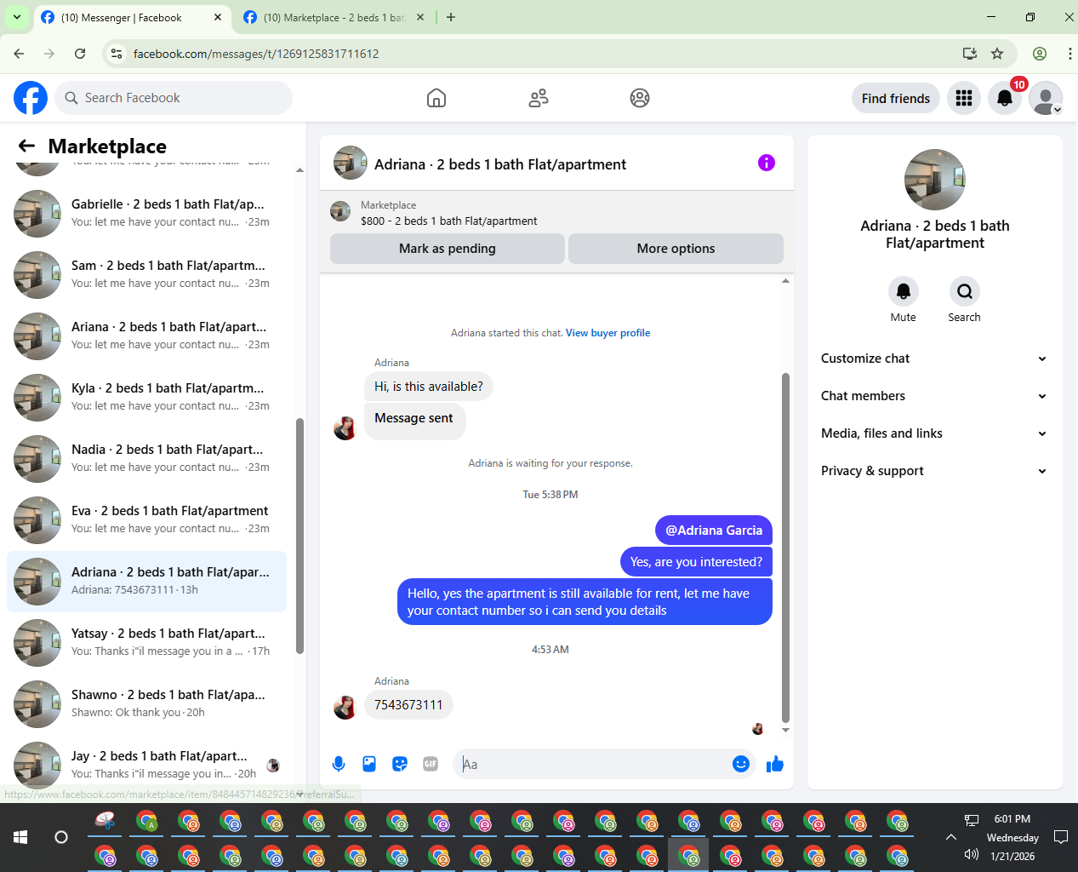Open Eva conversation in chat list
The height and width of the screenshot is (872, 1078).
pyautogui.click(x=146, y=520)
